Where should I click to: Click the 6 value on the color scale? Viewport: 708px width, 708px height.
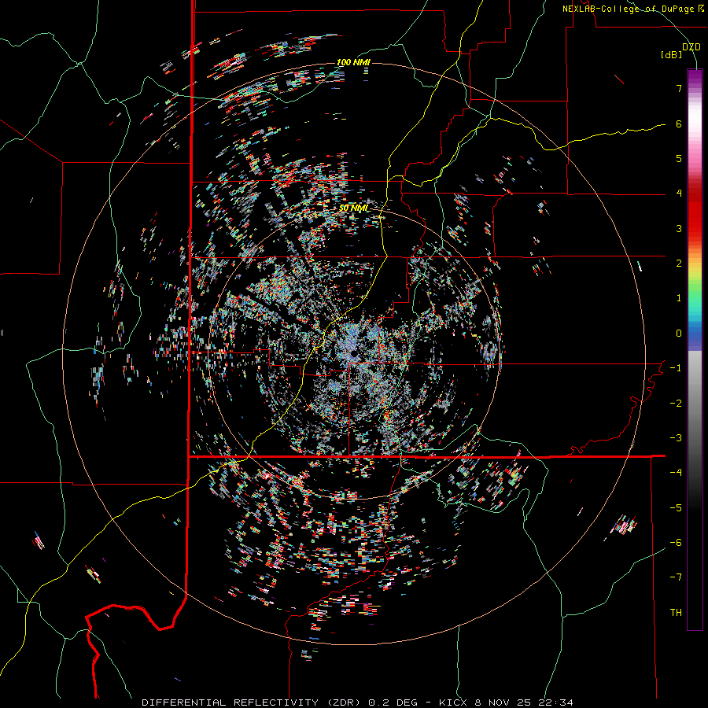(x=679, y=124)
